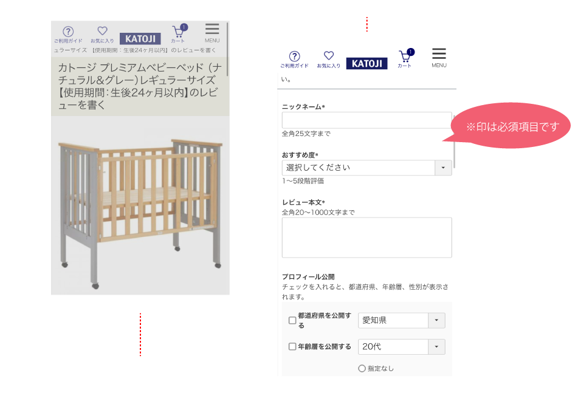Click the left screen's scrollbar thumb
Image resolution: width=578 pixels, height=396 pixels.
point(227,49)
